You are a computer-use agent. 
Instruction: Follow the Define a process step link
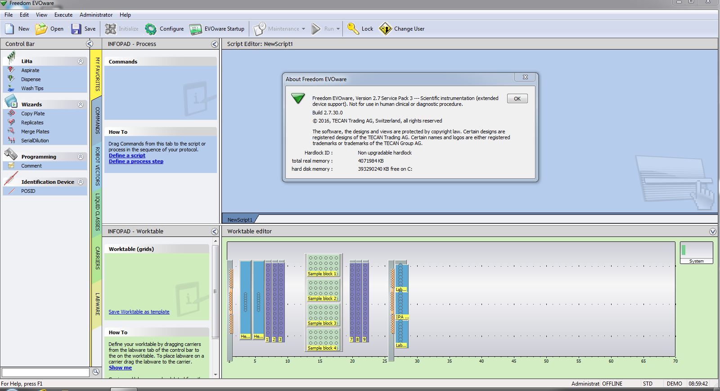(x=136, y=161)
